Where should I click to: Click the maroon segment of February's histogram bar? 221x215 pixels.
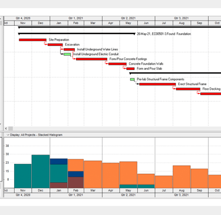(x=76, y=183)
